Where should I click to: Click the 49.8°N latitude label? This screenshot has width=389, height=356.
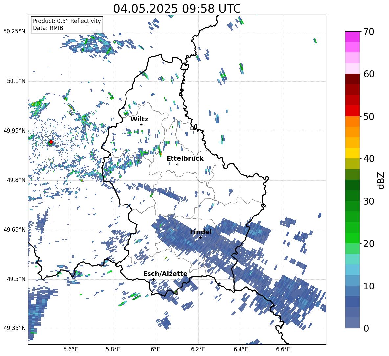coord(16,180)
